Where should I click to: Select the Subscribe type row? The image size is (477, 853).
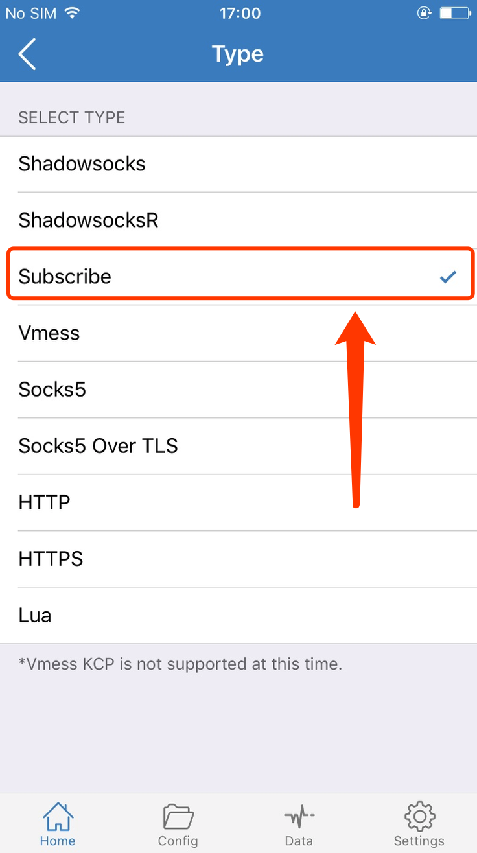click(x=238, y=277)
